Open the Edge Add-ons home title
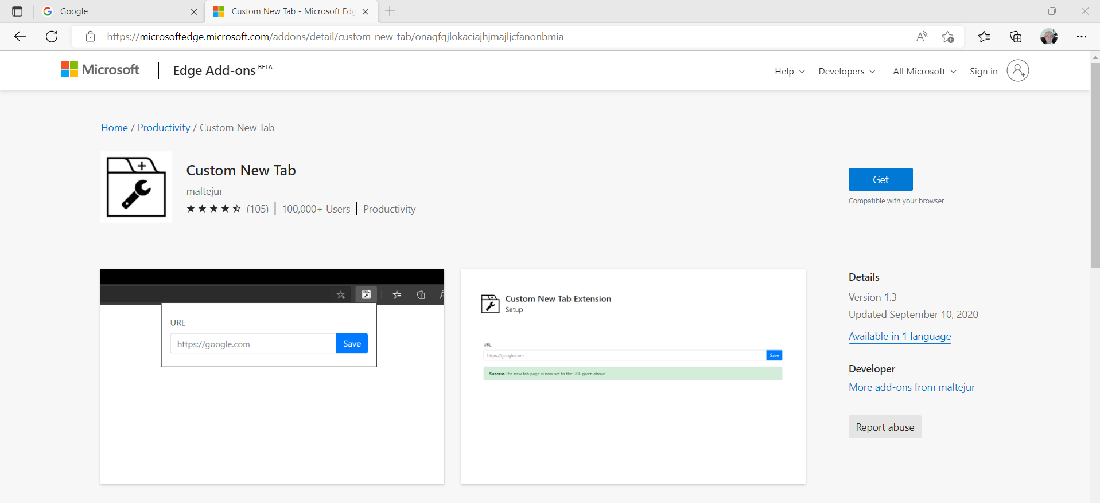Viewport: 1100px width, 503px height. (222, 70)
